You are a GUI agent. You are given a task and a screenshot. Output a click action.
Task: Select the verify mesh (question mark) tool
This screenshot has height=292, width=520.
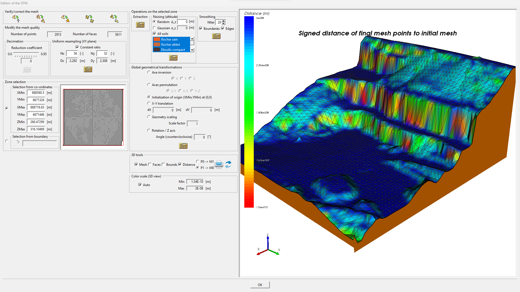pyautogui.click(x=15, y=18)
